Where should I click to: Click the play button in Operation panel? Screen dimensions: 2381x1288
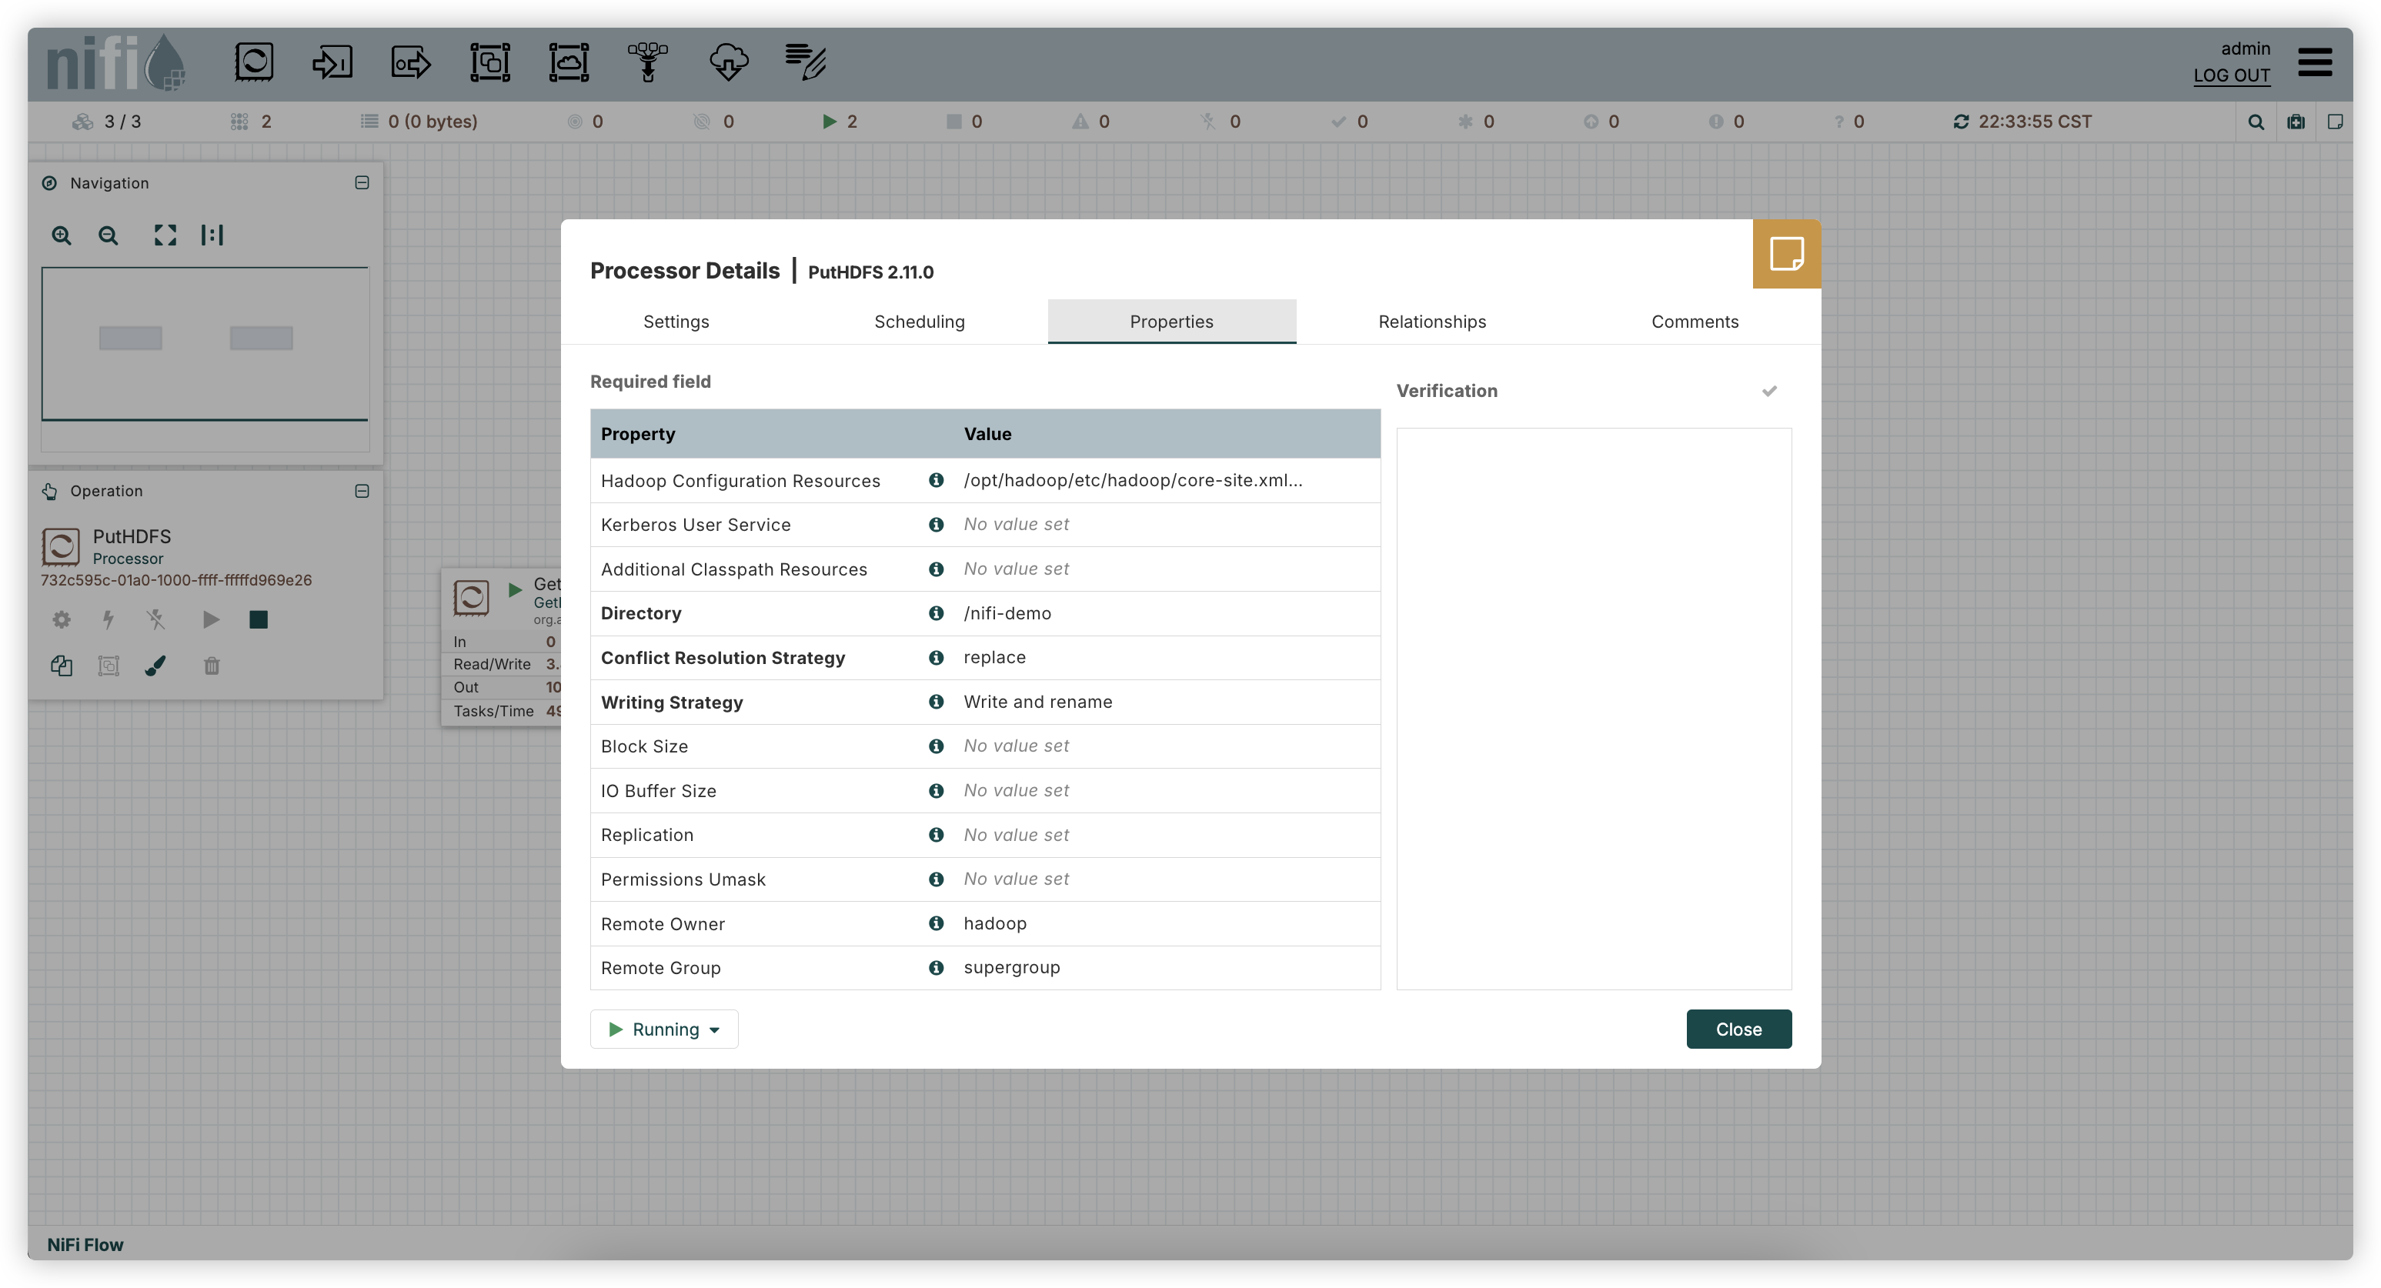pyautogui.click(x=211, y=619)
